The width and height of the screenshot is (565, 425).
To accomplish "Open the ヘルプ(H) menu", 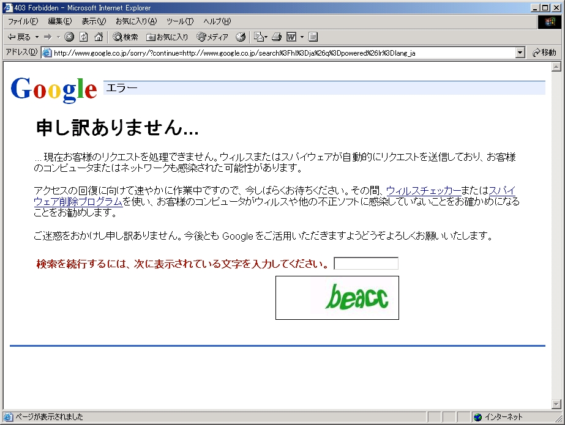I will pos(217,21).
